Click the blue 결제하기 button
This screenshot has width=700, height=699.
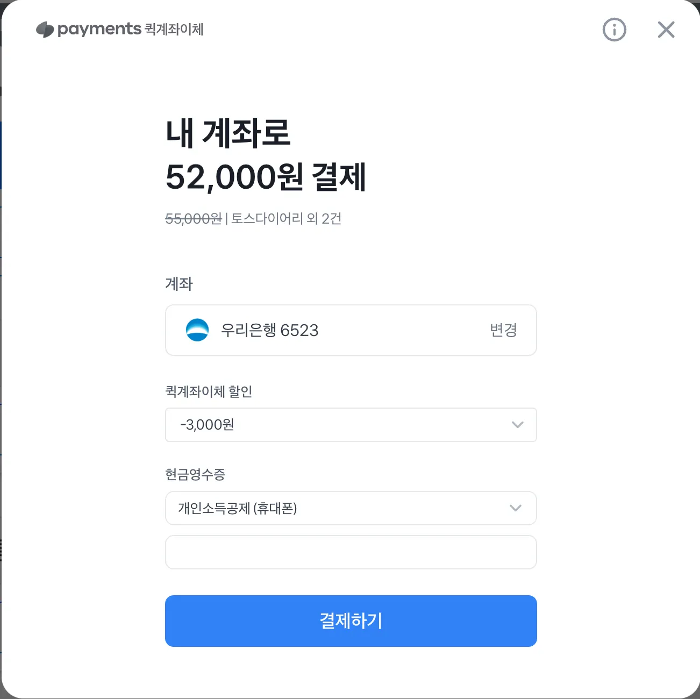351,621
